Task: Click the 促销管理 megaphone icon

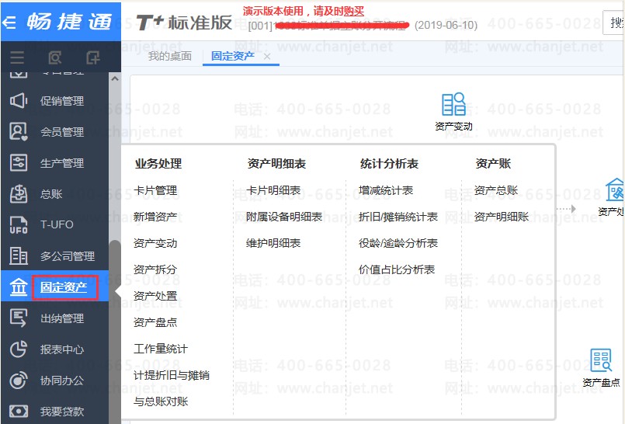Action: click(x=19, y=100)
